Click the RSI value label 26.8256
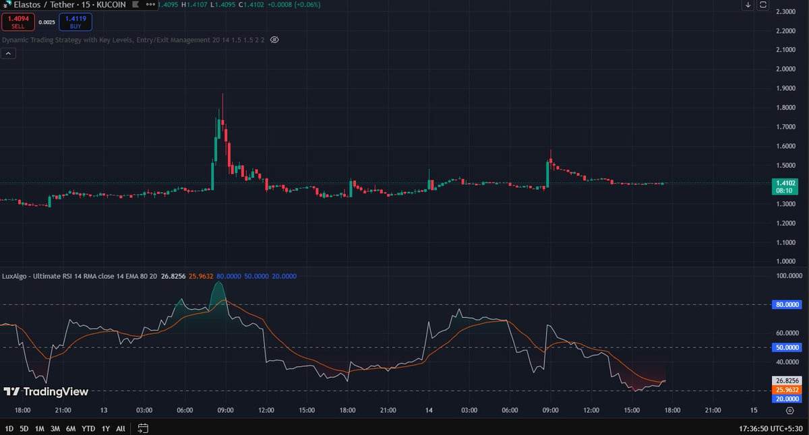 tap(786, 380)
